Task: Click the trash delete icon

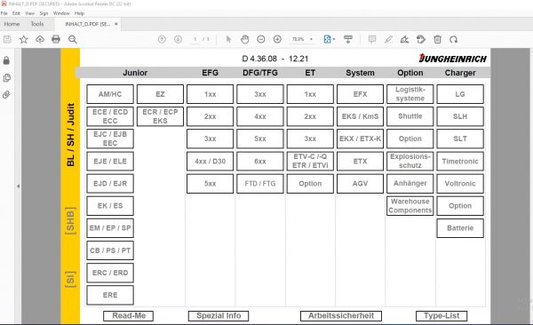Action: [x=437, y=39]
